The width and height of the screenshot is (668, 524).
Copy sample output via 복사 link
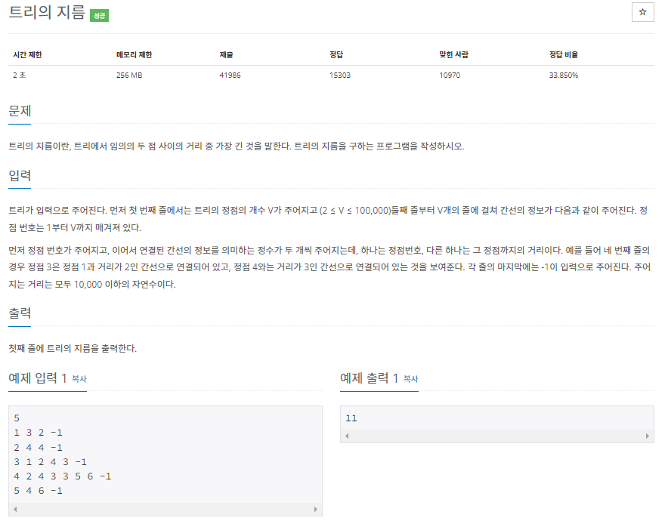410,379
